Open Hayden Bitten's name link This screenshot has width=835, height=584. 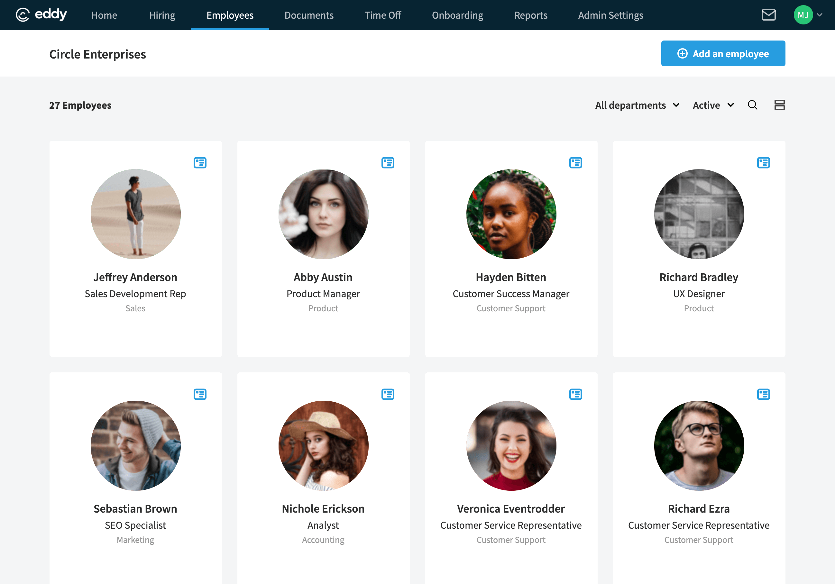(511, 277)
